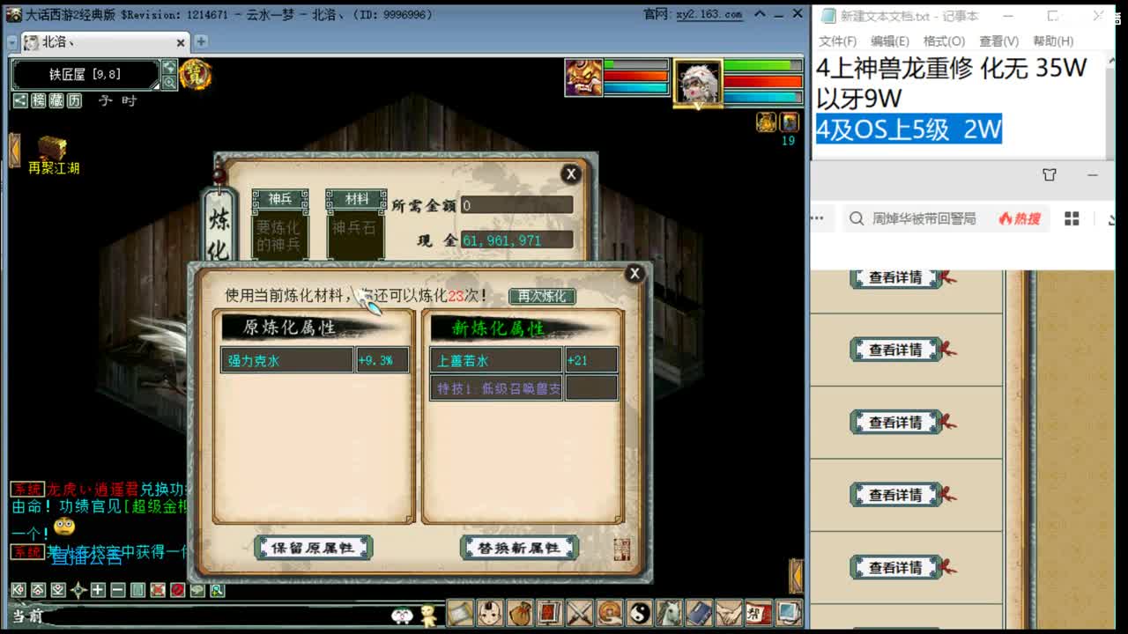Open the orange spiral icon in bottom toolbar

pyautogui.click(x=610, y=613)
